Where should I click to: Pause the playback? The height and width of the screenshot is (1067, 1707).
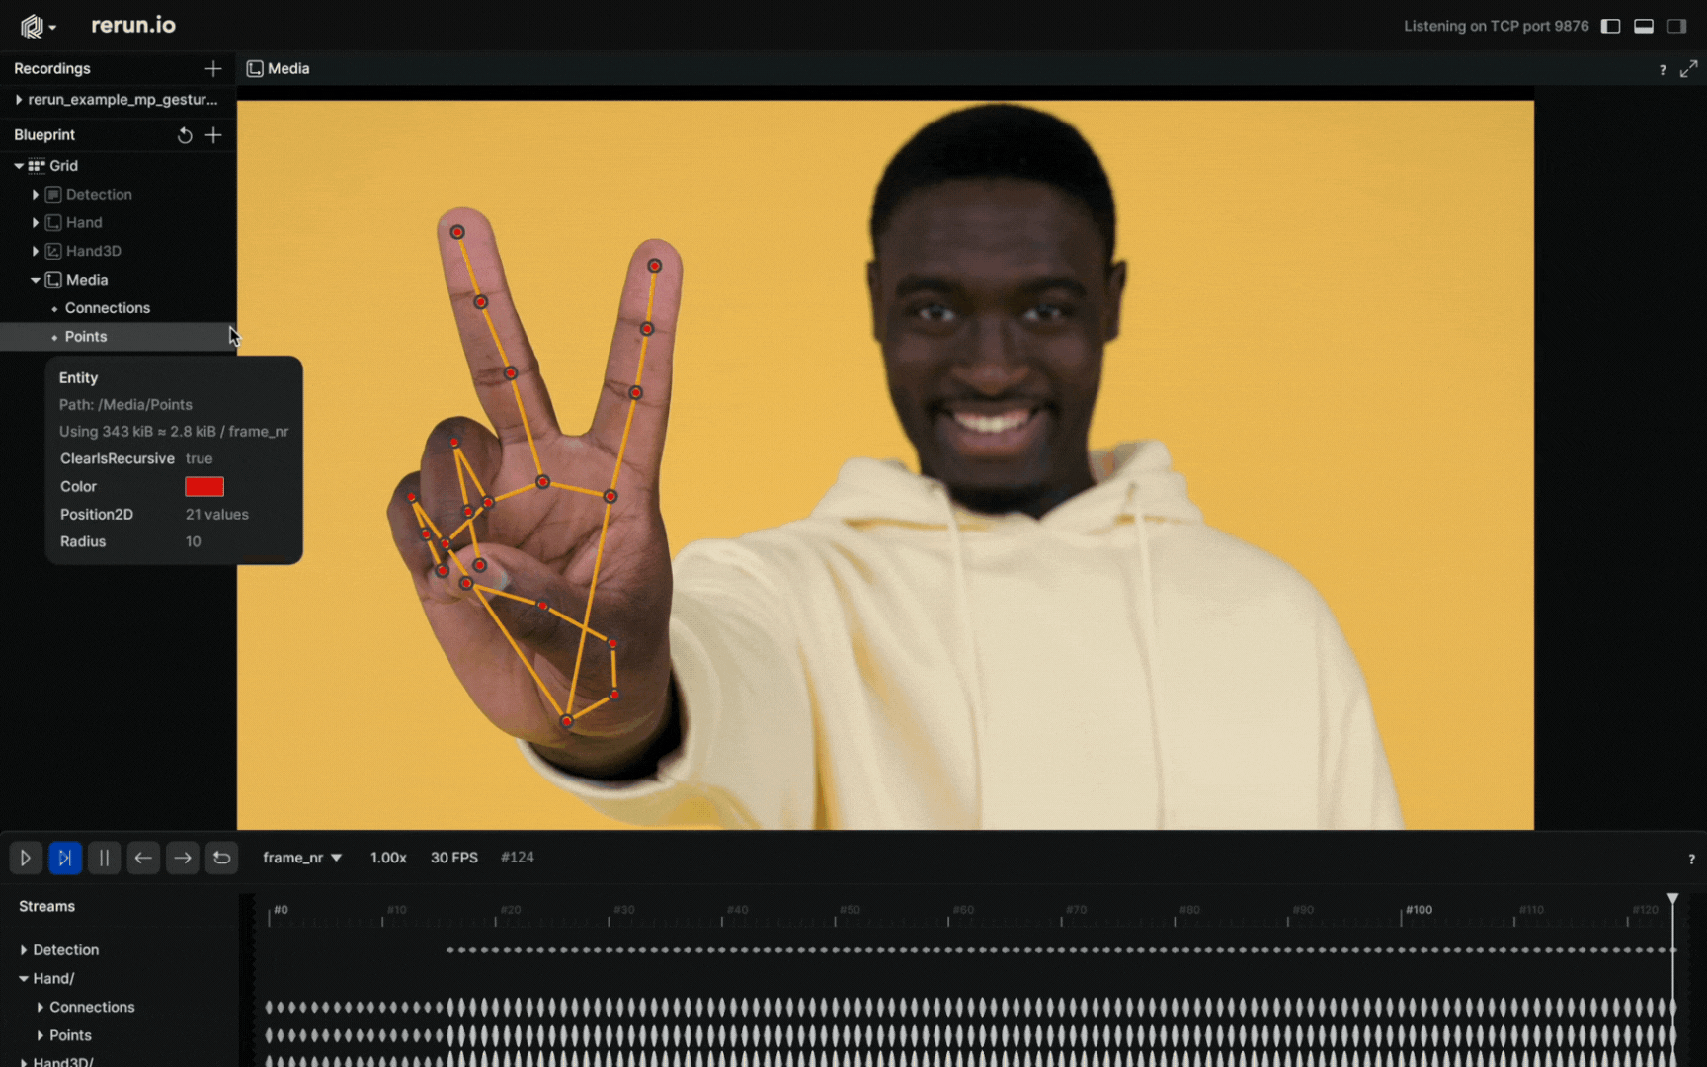[x=104, y=858]
